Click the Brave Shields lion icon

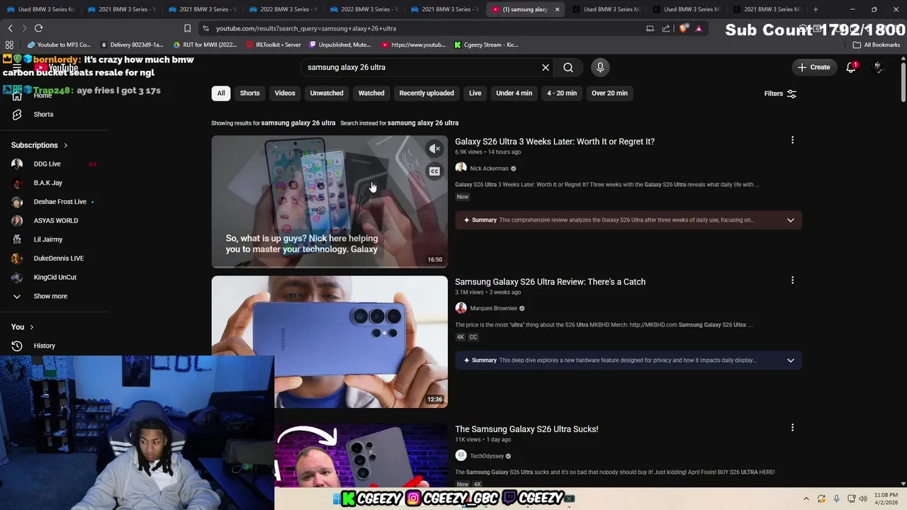[x=683, y=28]
